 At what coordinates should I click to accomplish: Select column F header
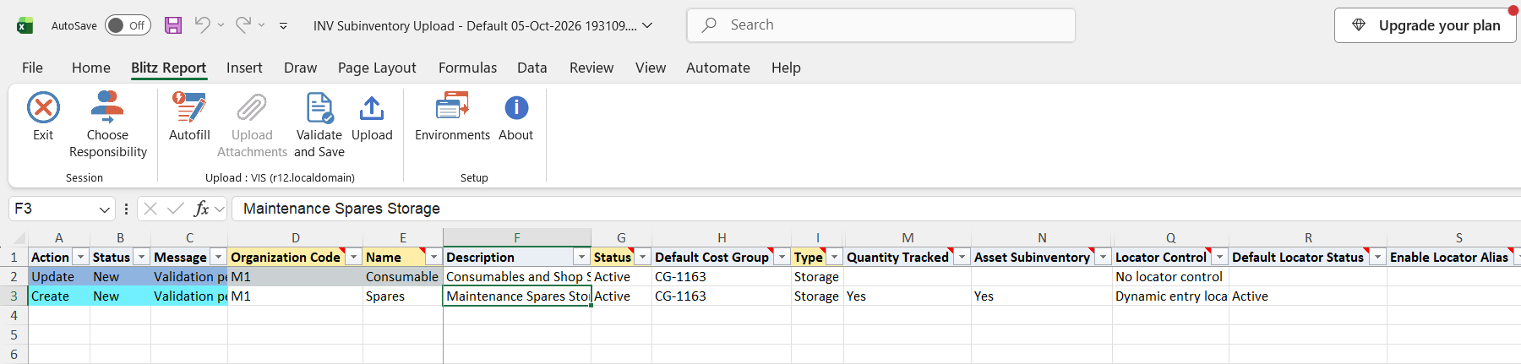(x=517, y=237)
